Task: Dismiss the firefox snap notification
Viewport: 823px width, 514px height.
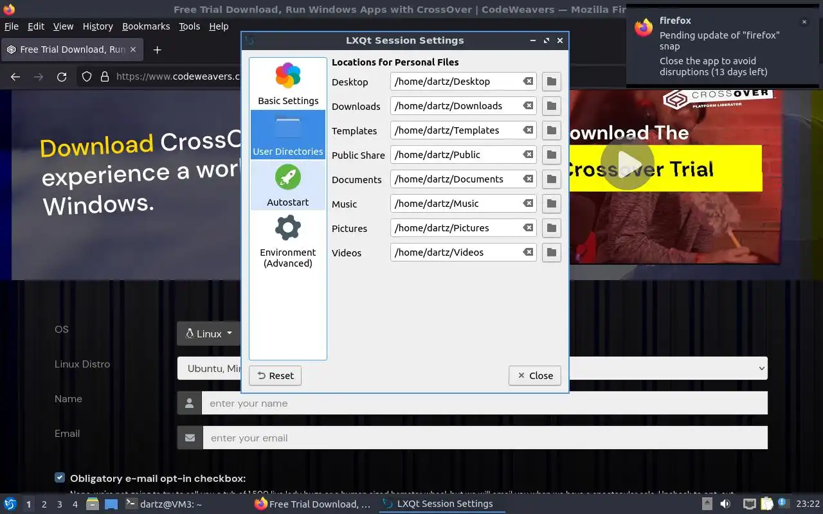Action: tap(804, 22)
